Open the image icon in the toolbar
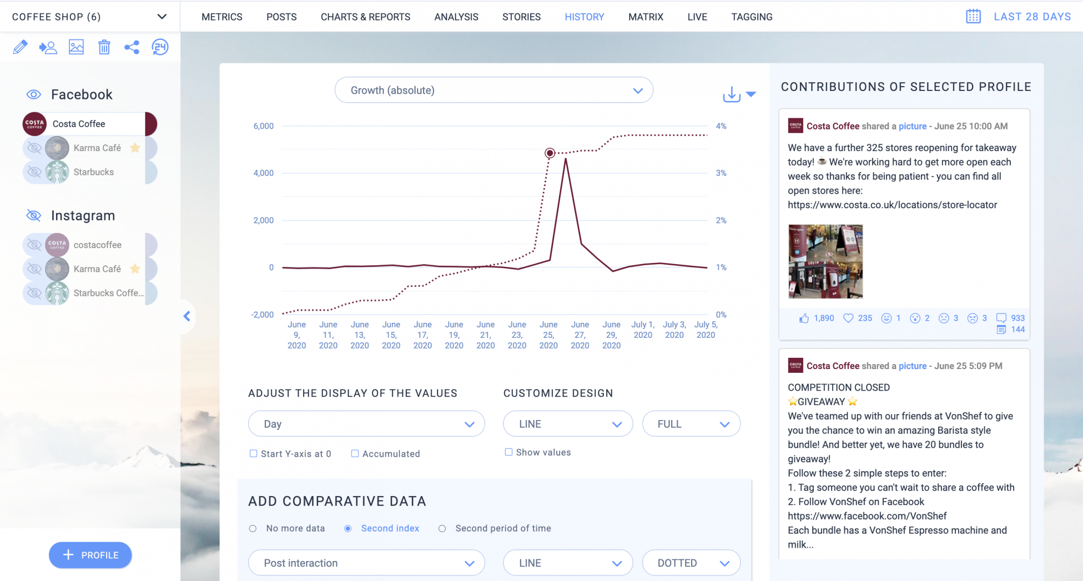The height and width of the screenshot is (581, 1083). [76, 47]
